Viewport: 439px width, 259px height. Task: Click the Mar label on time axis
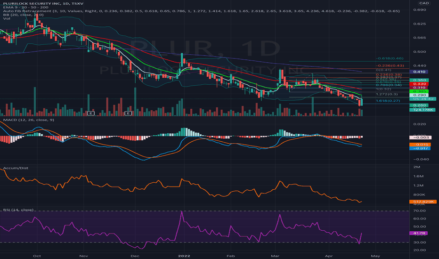pyautogui.click(x=275, y=256)
